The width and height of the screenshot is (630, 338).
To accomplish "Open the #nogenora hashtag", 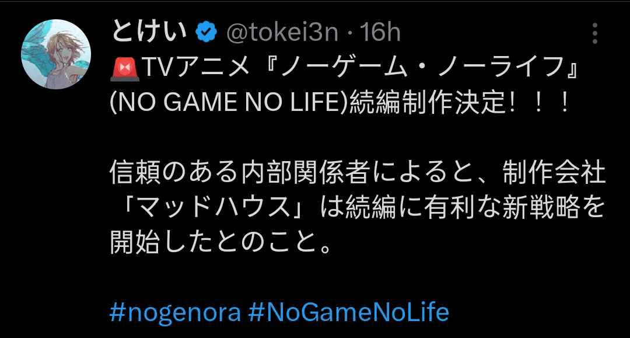I will coord(175,312).
